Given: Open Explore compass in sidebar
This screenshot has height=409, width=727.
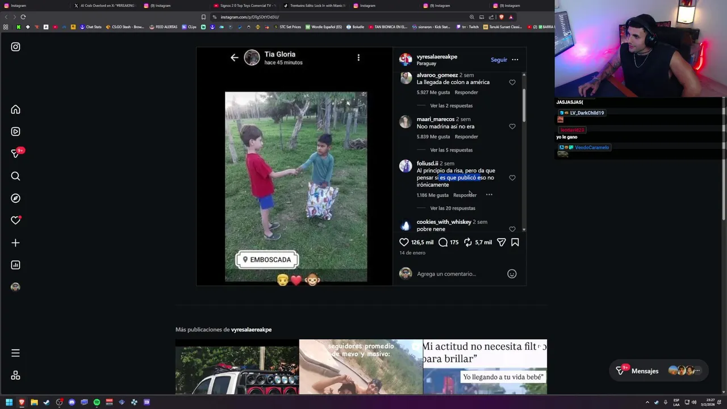Looking at the screenshot, I should tap(15, 198).
